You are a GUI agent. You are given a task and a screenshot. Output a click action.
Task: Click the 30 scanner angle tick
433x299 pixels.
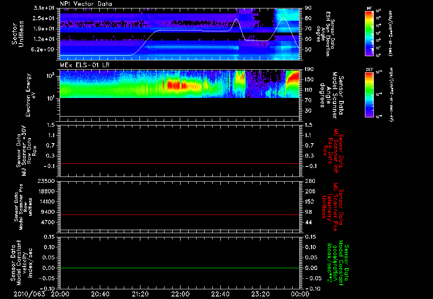[308, 111]
